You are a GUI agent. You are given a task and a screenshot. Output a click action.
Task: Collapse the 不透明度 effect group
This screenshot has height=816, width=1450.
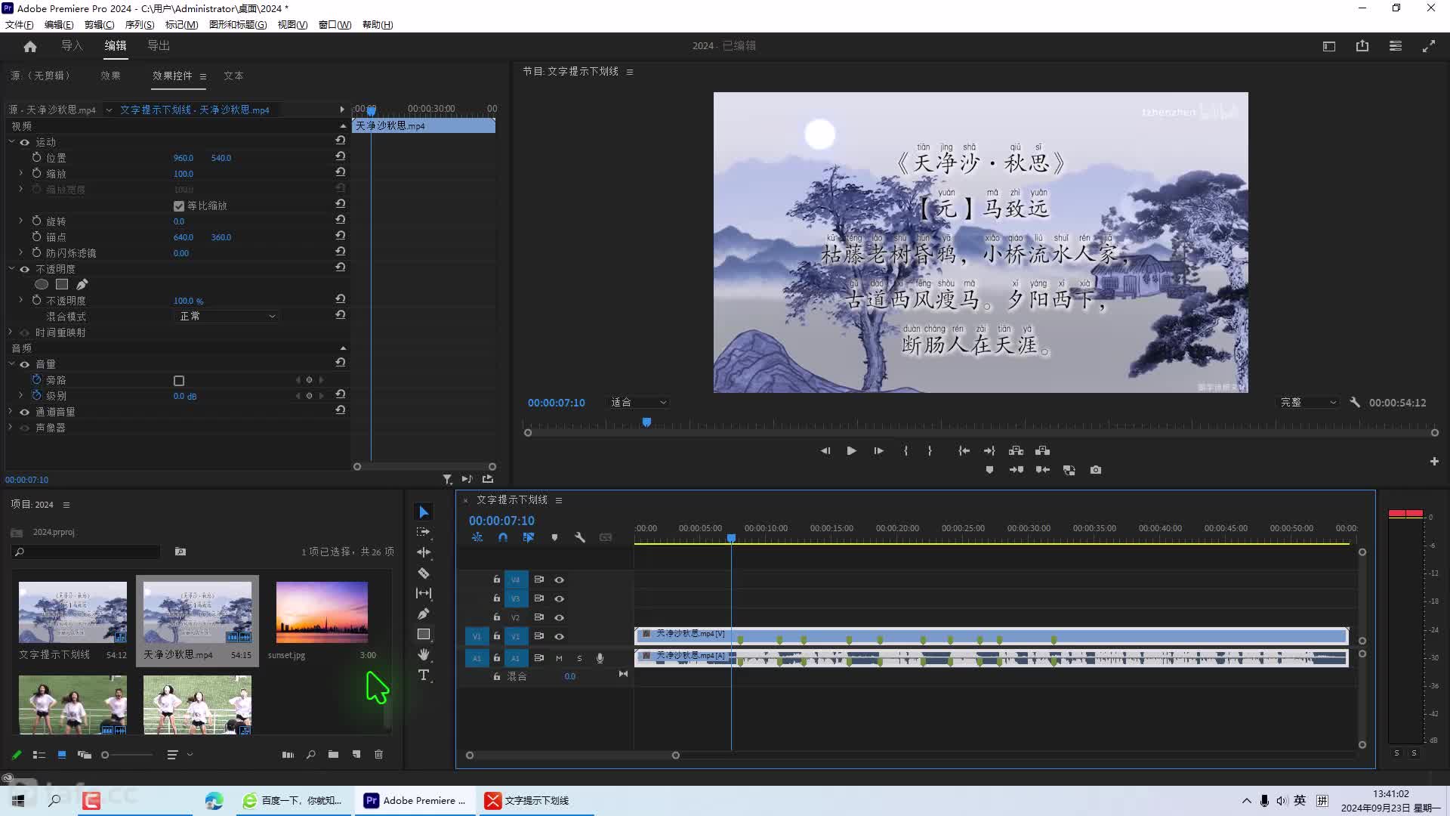pyautogui.click(x=11, y=268)
